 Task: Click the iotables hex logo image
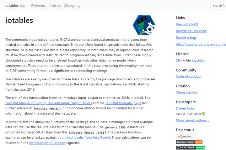pos(144,24)
